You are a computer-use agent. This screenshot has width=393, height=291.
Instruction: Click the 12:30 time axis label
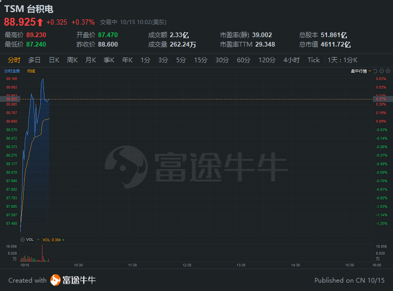(x=187, y=265)
